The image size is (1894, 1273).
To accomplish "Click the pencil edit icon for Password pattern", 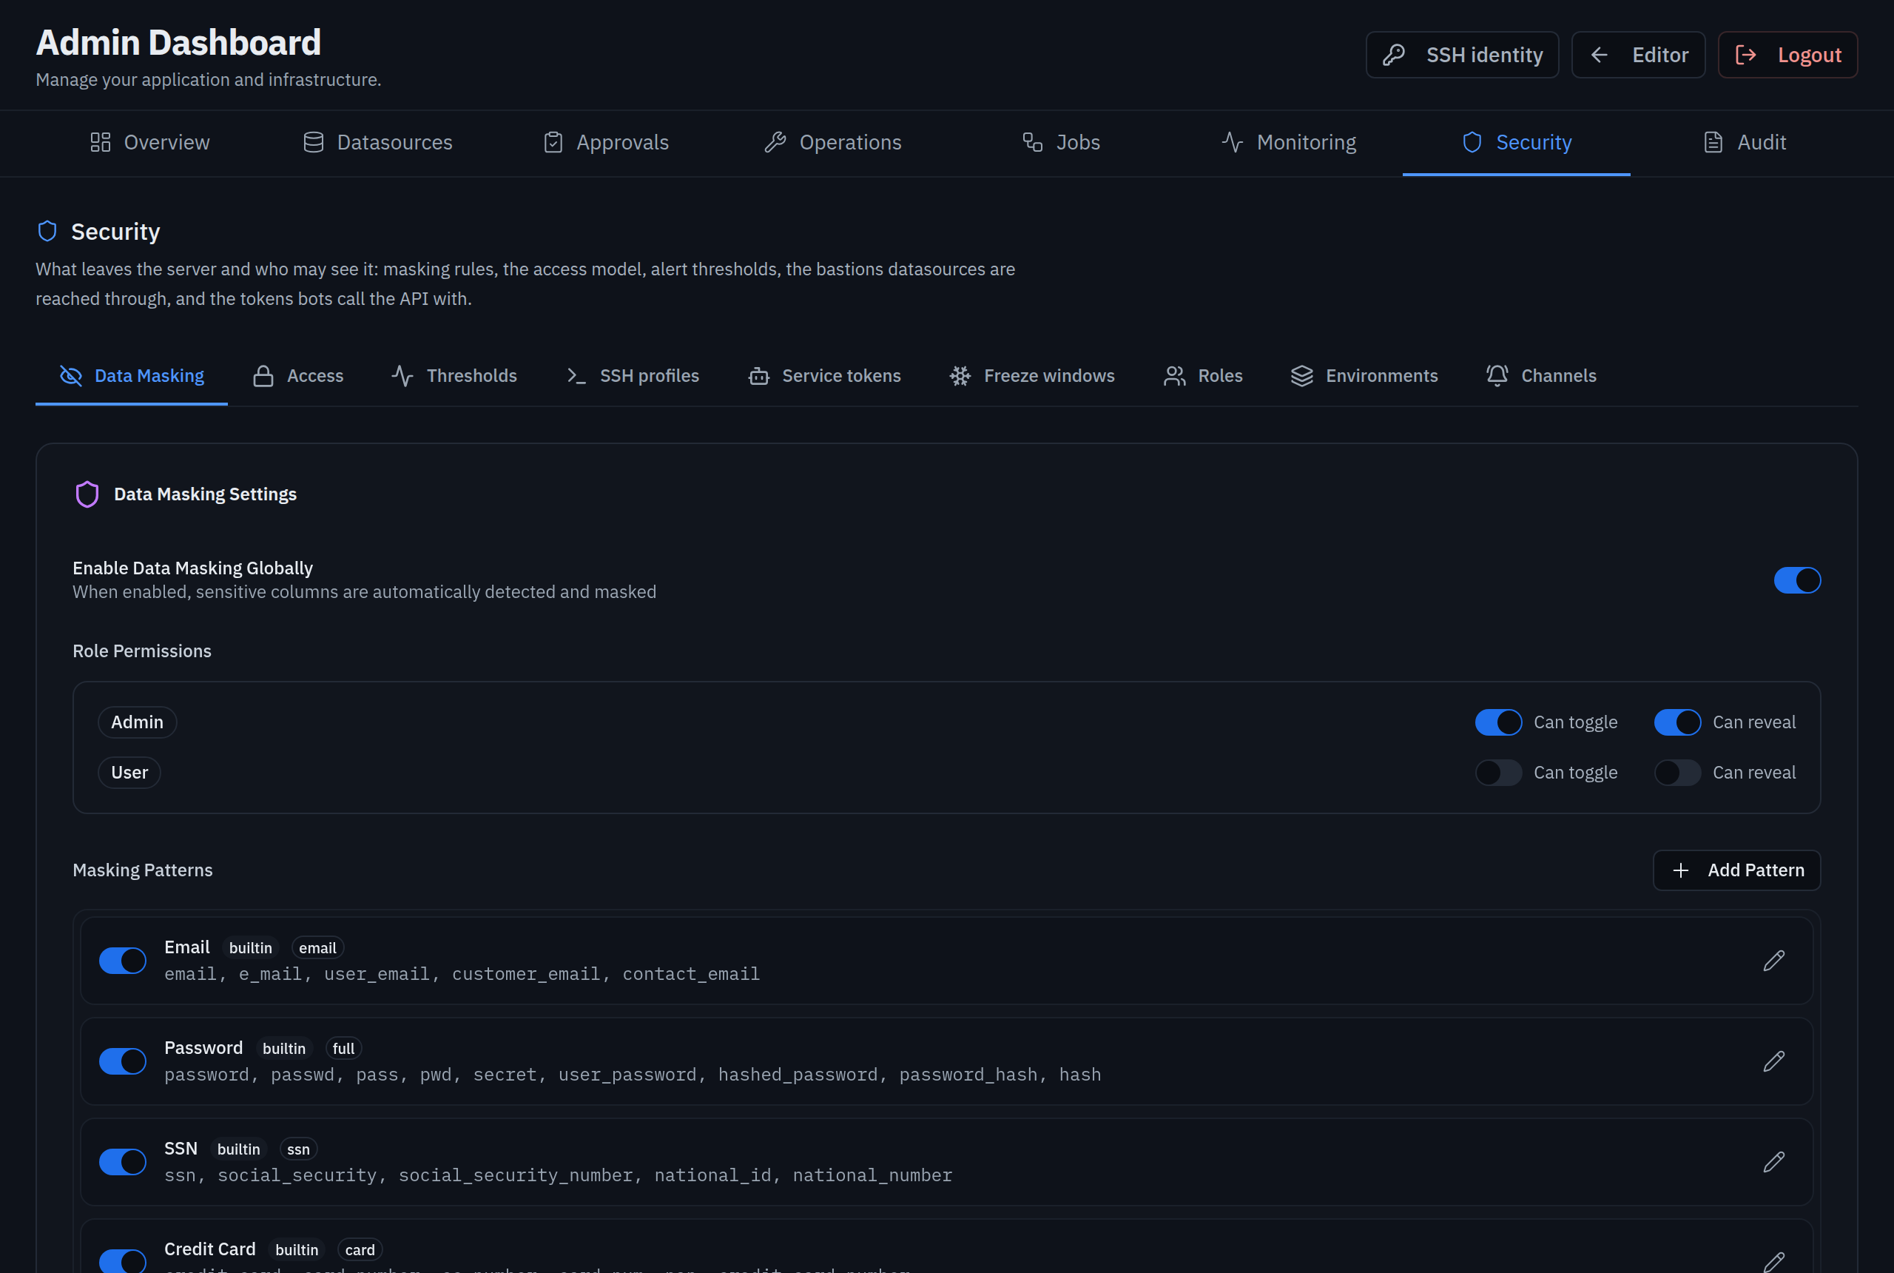I will (x=1774, y=1061).
